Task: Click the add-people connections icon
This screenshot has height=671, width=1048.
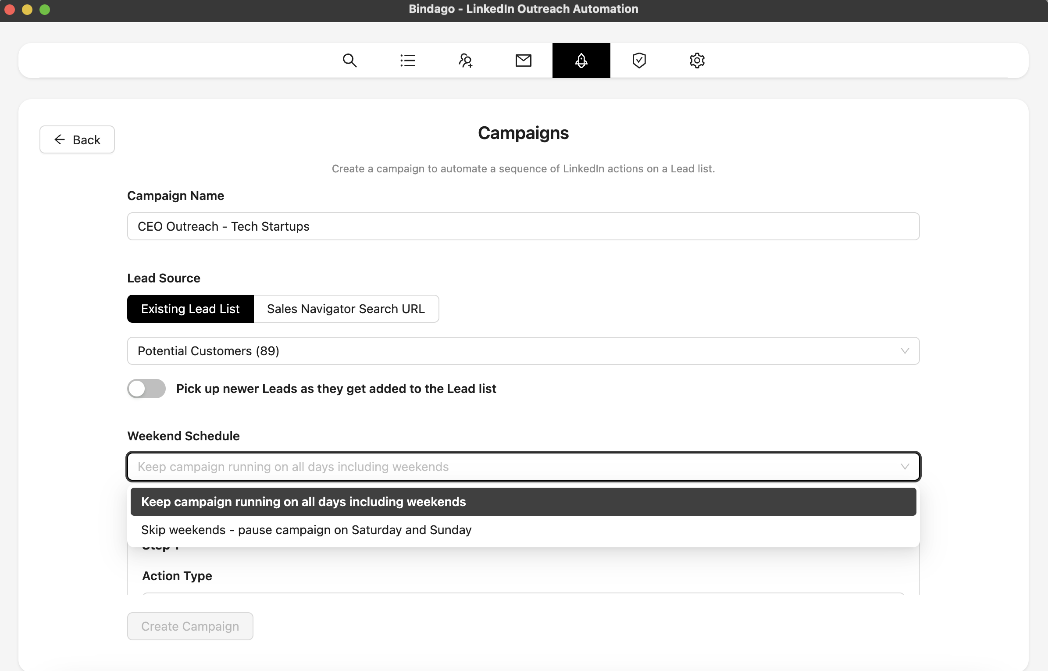Action: [x=465, y=61]
